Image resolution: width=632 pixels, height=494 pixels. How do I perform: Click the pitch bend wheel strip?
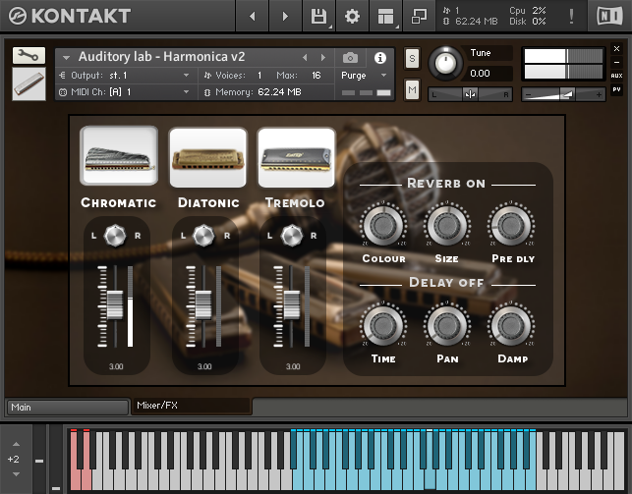point(39,459)
